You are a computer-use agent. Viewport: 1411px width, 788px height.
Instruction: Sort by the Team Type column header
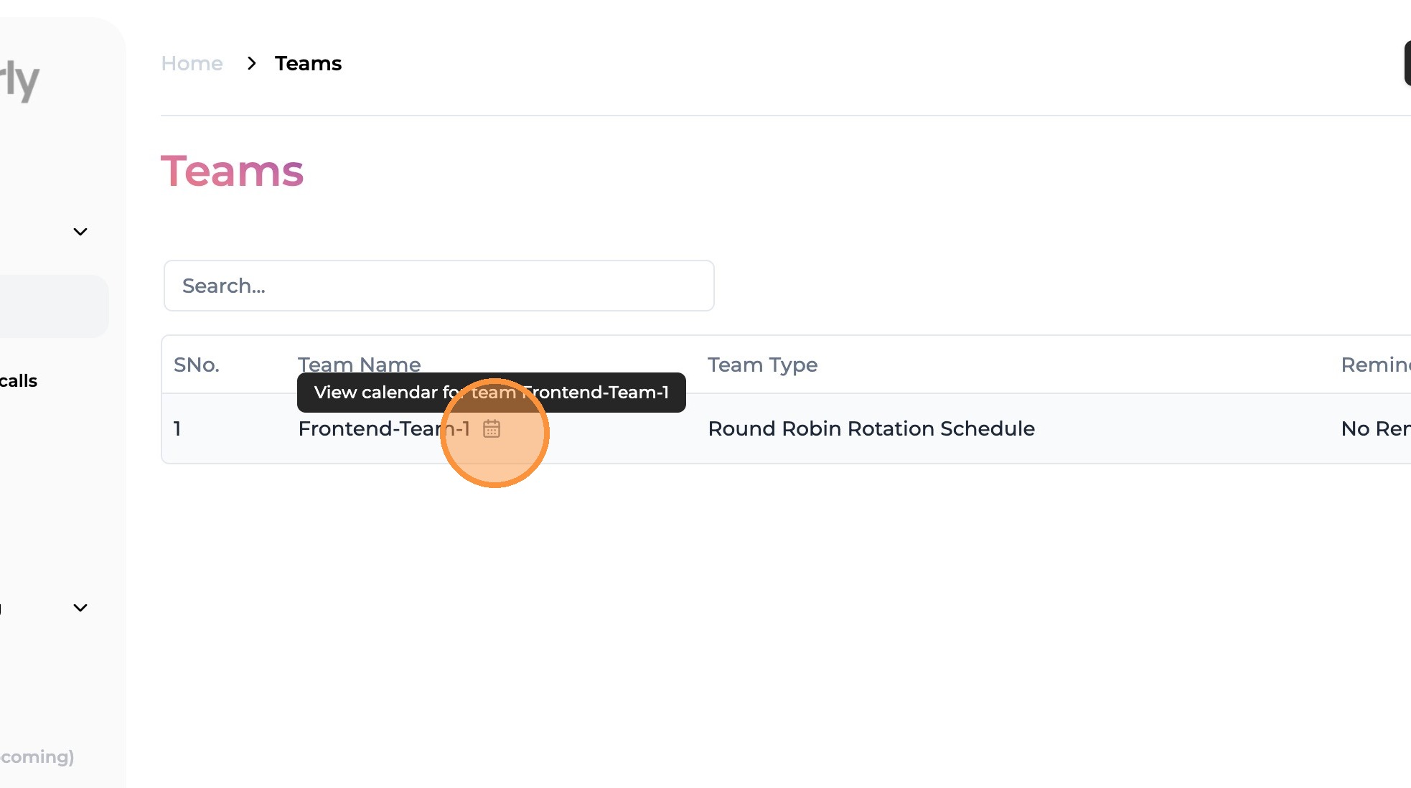click(762, 365)
